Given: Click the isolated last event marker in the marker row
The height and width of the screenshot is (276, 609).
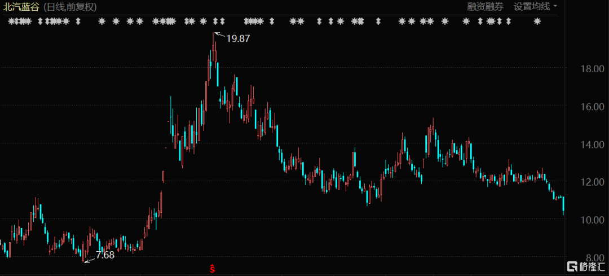Looking at the screenshot, I should coord(537,21).
